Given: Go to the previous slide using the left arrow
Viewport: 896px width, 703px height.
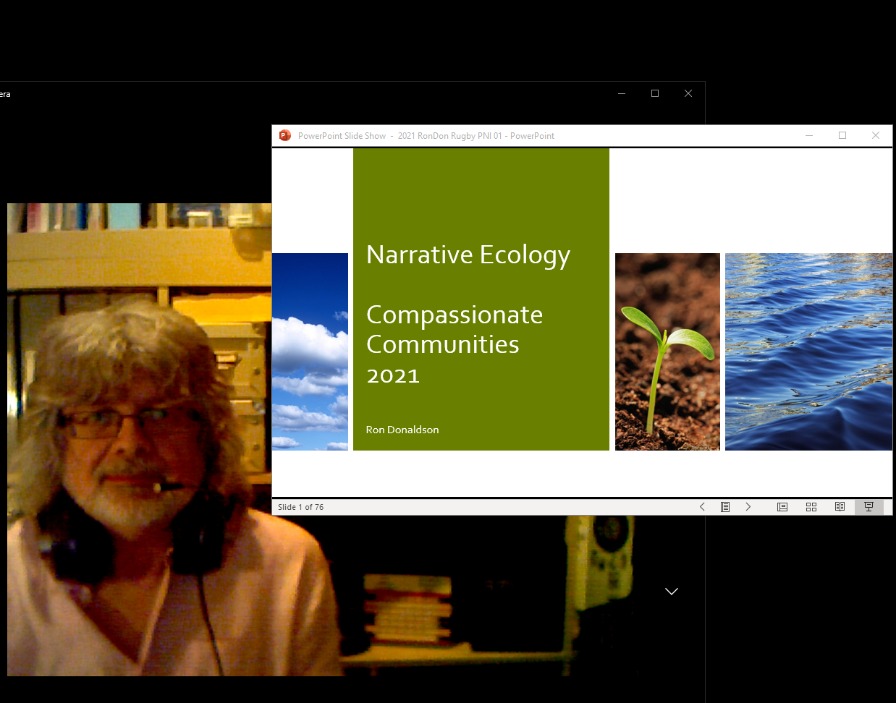Looking at the screenshot, I should [702, 507].
